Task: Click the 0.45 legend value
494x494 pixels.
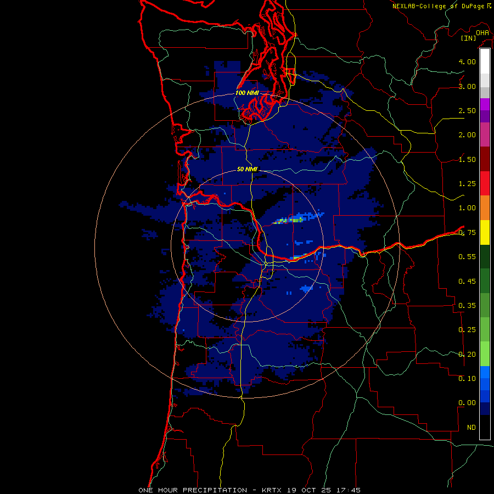Action: click(x=467, y=281)
